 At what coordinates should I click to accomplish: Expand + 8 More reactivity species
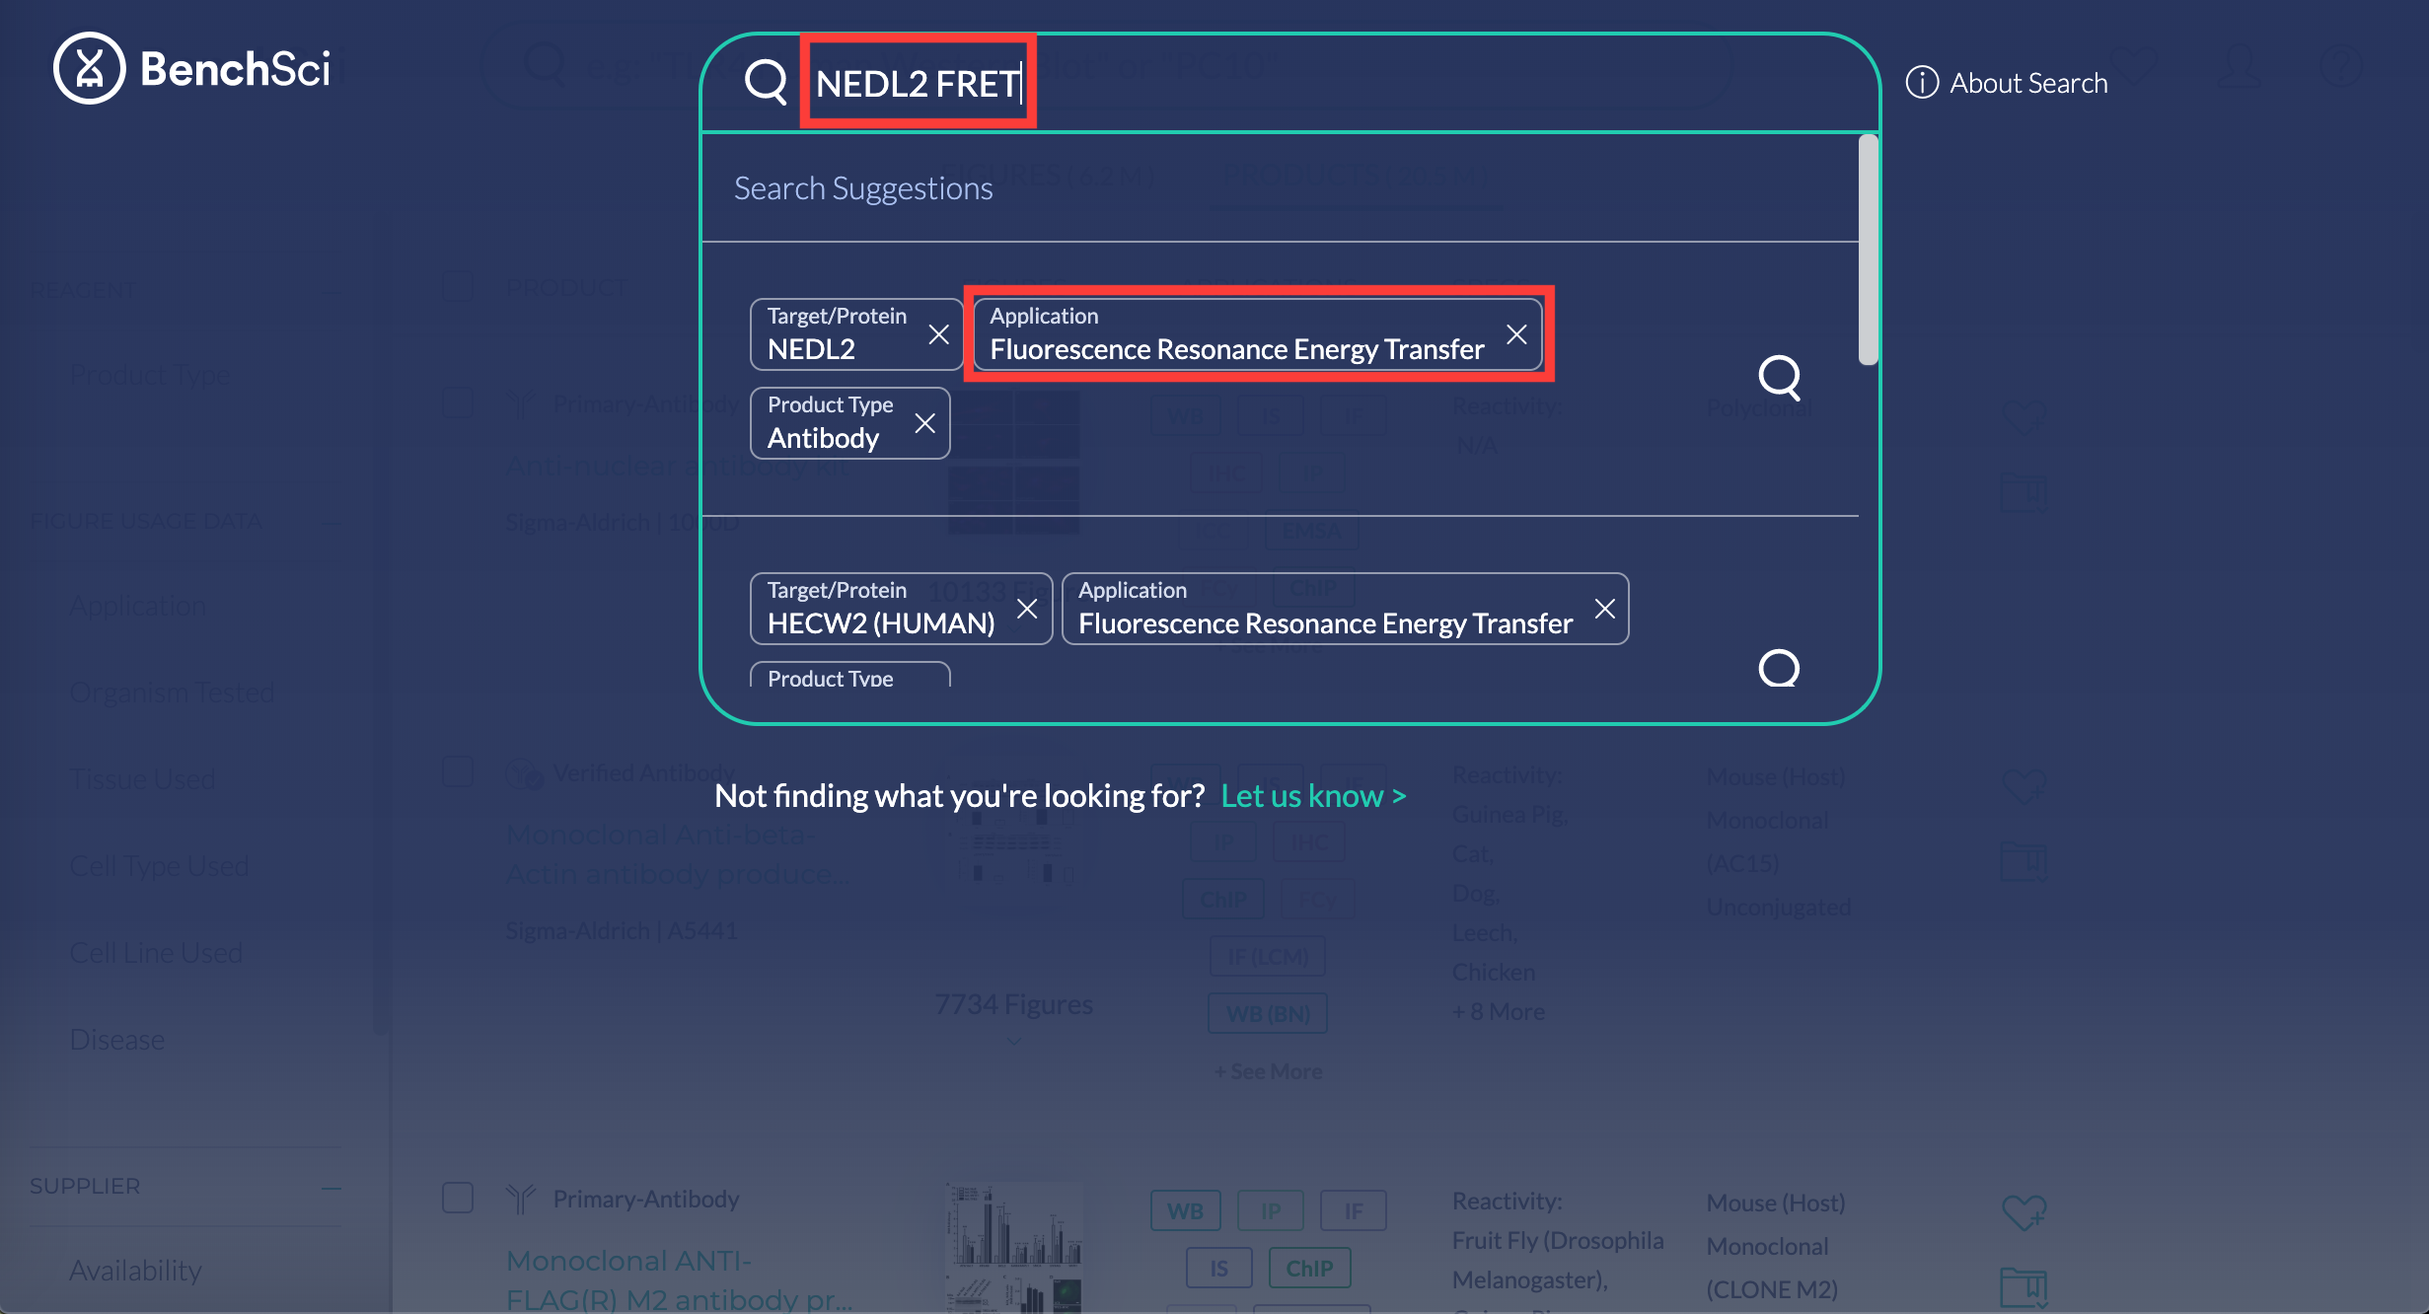[x=1499, y=1012]
